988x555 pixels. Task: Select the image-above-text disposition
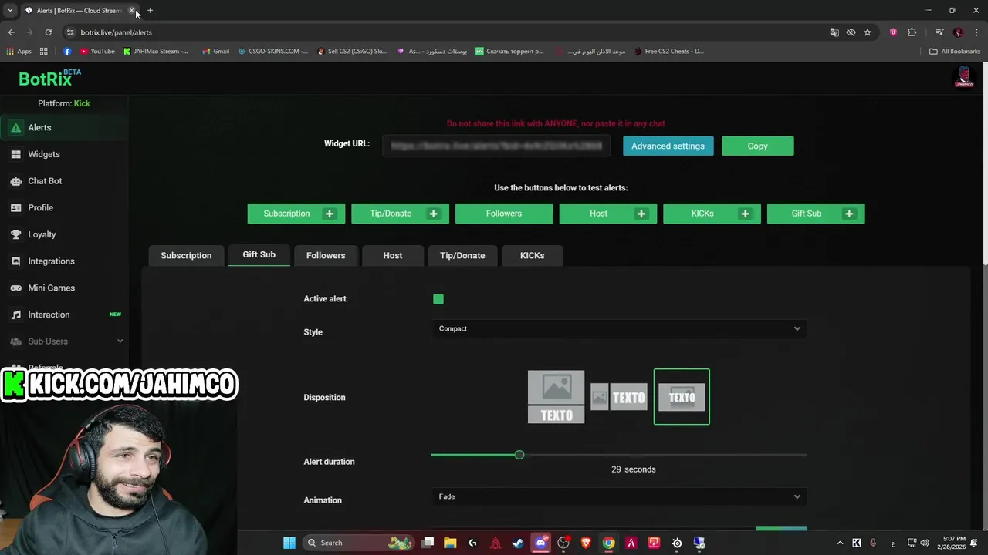556,397
